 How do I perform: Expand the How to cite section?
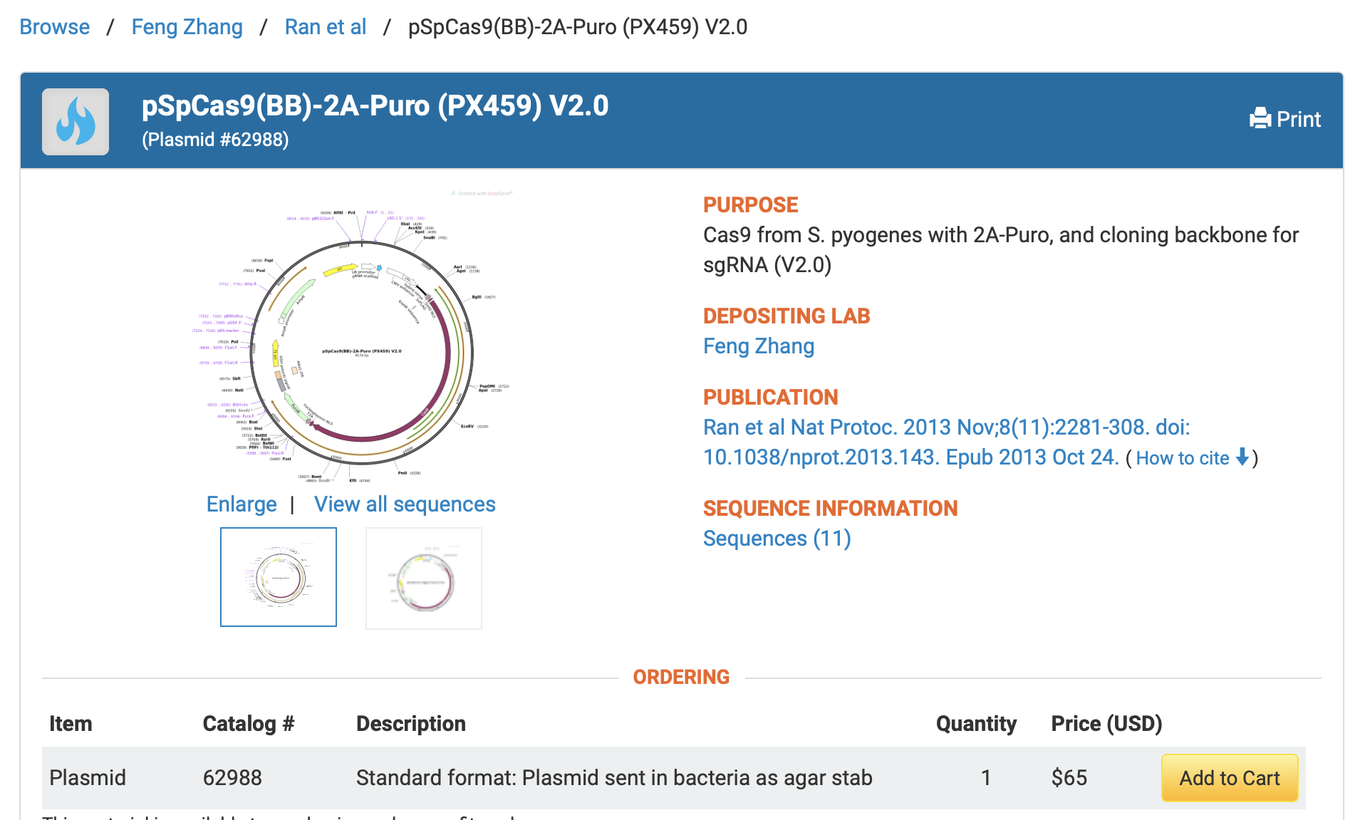point(1183,458)
